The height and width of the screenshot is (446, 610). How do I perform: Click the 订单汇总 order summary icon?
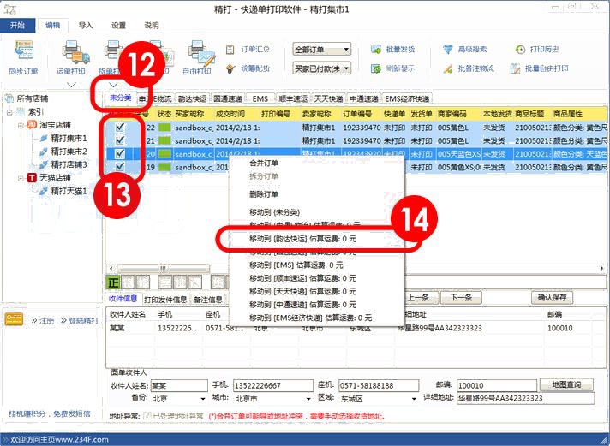(x=231, y=51)
